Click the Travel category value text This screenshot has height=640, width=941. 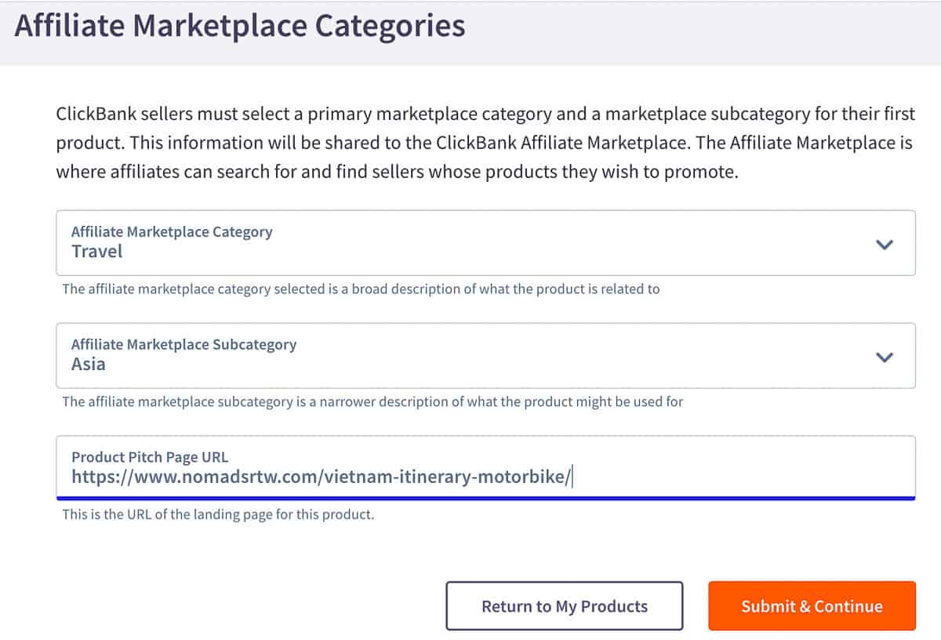pos(96,252)
